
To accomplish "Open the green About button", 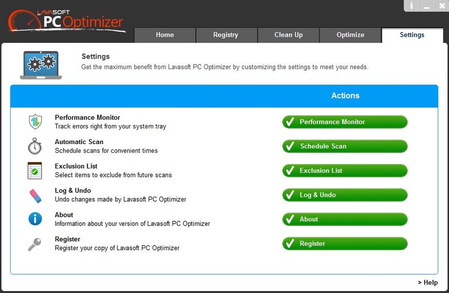I will point(345,220).
